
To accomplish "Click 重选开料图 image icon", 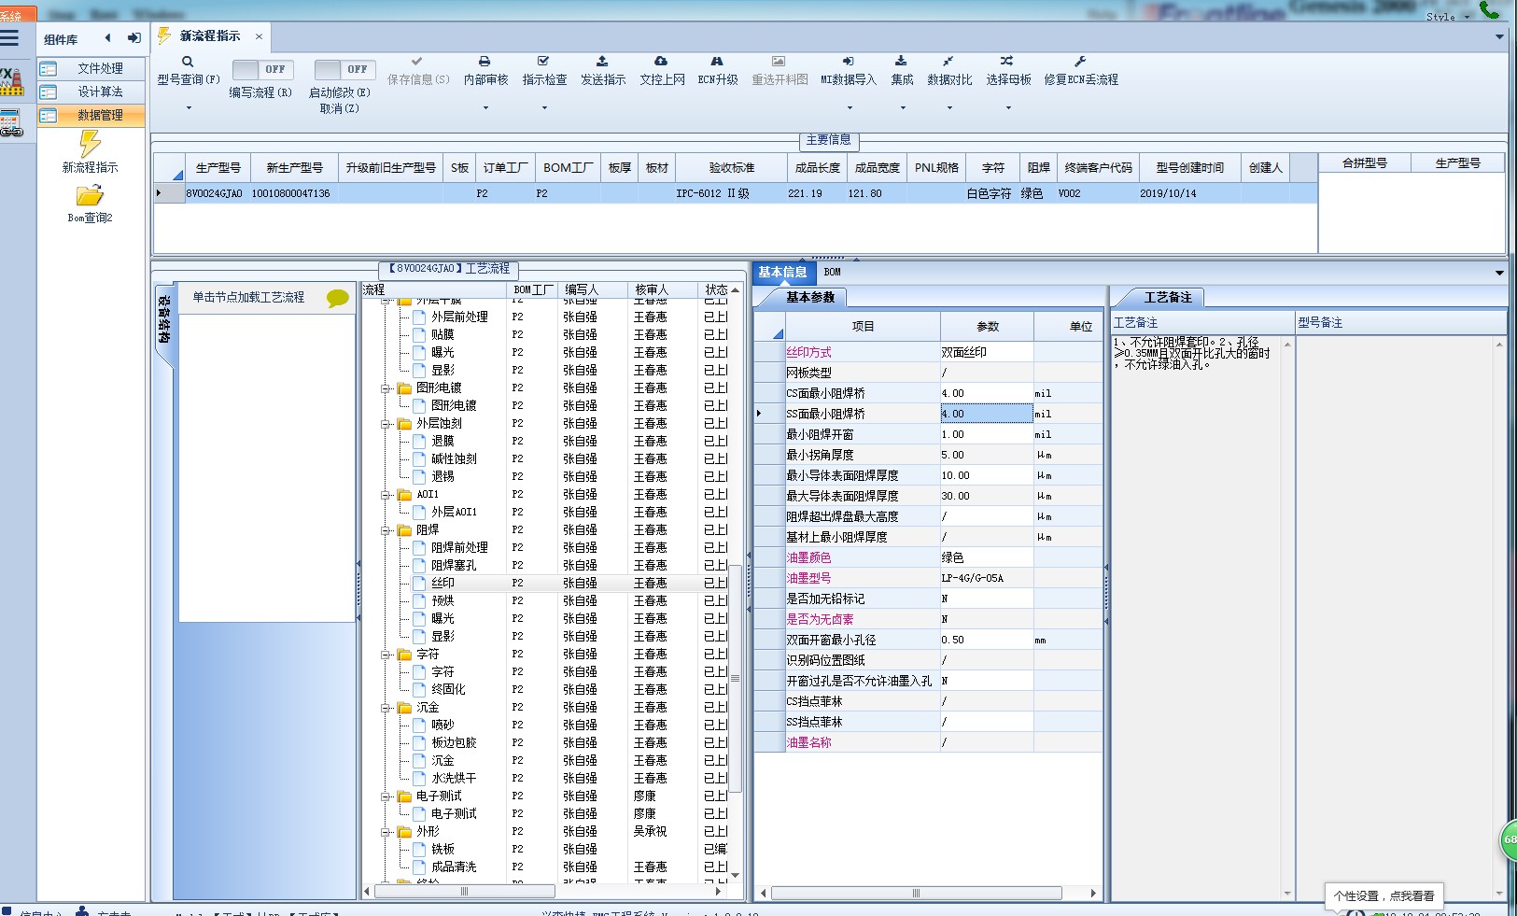I will click(779, 61).
